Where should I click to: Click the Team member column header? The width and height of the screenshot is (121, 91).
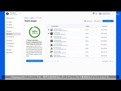tap(55, 26)
